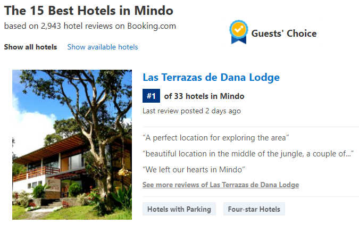Expand the truncated review ellipsis after "couple of"
This screenshot has height=233, width=359.
(348, 154)
